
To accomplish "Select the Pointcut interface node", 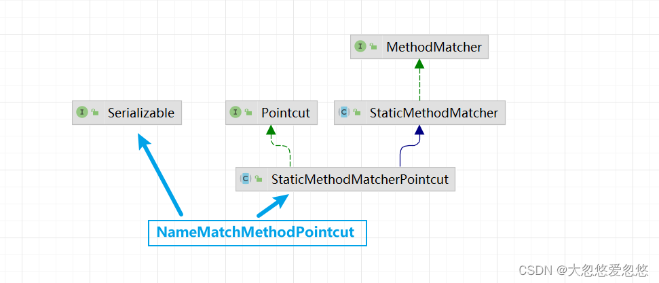I will 271,113.
